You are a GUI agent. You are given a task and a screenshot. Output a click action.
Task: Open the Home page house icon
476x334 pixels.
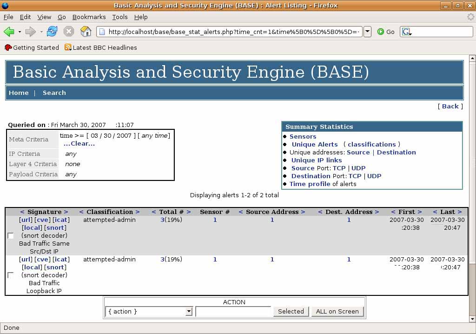tap(86, 31)
